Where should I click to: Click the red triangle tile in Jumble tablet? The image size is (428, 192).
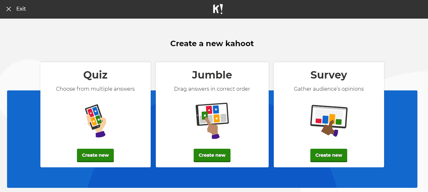pos(209,110)
